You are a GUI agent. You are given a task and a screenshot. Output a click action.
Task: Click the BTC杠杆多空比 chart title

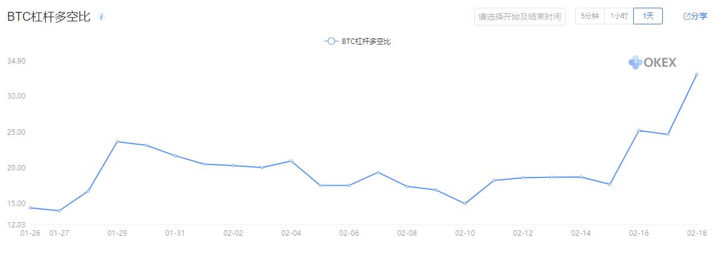pyautogui.click(x=49, y=17)
